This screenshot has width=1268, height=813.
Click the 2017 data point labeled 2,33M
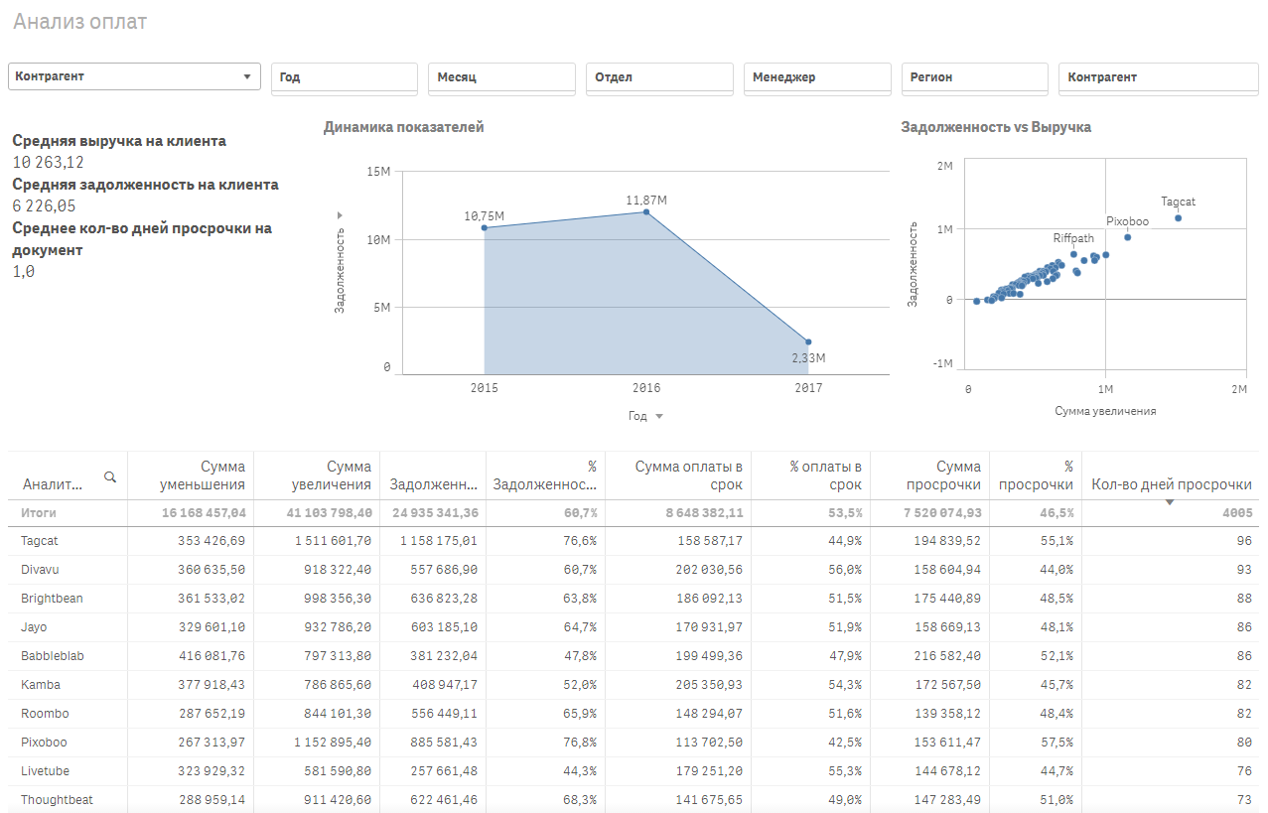point(808,341)
